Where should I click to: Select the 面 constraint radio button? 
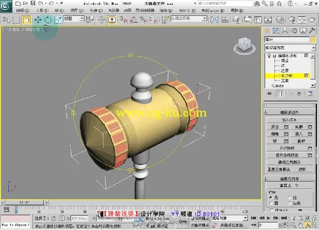[270, 203]
